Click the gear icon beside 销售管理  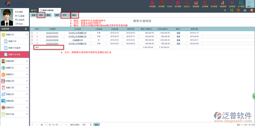26,29
